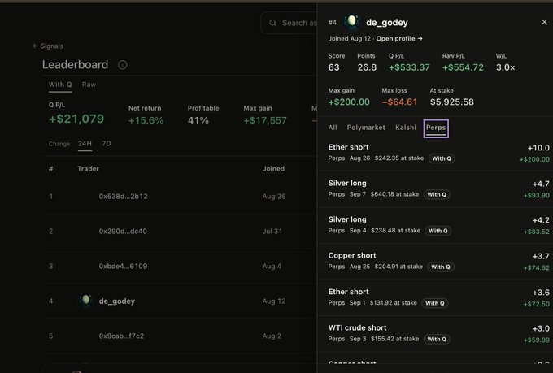
Task: Switch to the With Q tab
Action: 60,85
